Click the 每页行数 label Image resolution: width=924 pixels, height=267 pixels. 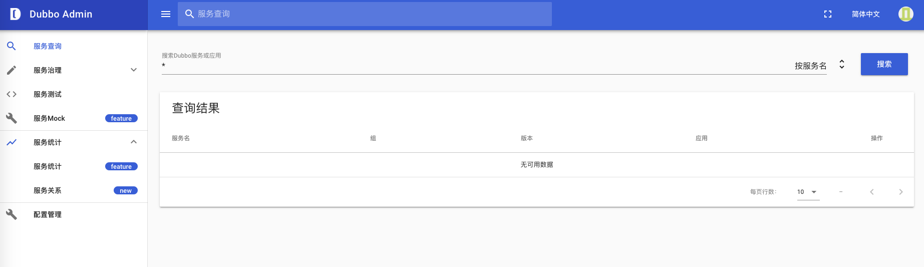[x=763, y=192]
